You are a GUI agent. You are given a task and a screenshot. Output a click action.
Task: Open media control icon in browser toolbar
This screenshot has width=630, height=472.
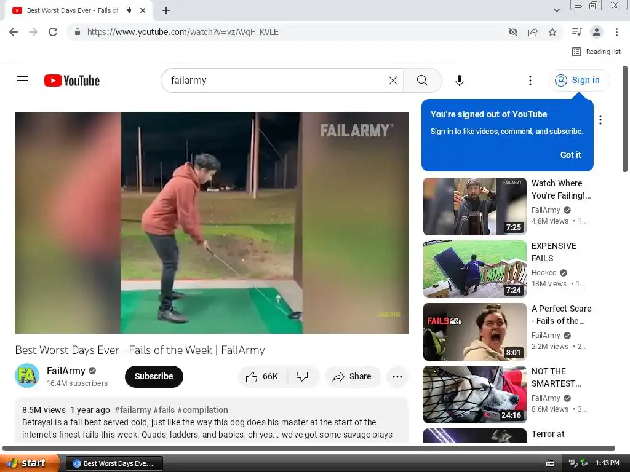(576, 32)
